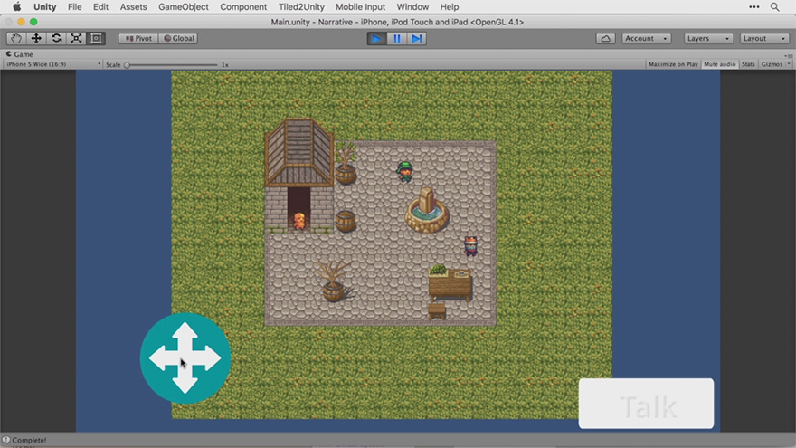Open the Component menu
The image size is (796, 448).
(243, 6)
